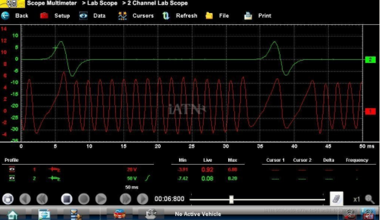Open the Home icon in bottom bar

[x=12, y=214]
